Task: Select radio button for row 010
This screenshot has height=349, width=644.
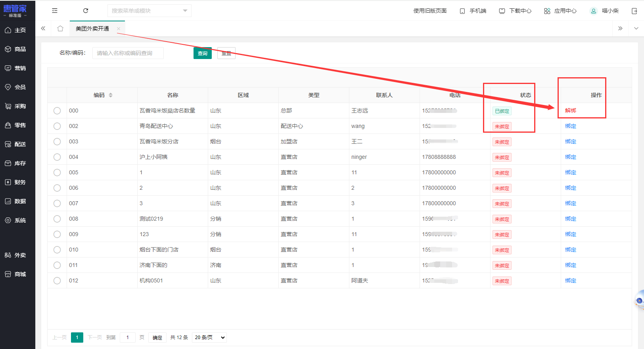Action: click(57, 250)
